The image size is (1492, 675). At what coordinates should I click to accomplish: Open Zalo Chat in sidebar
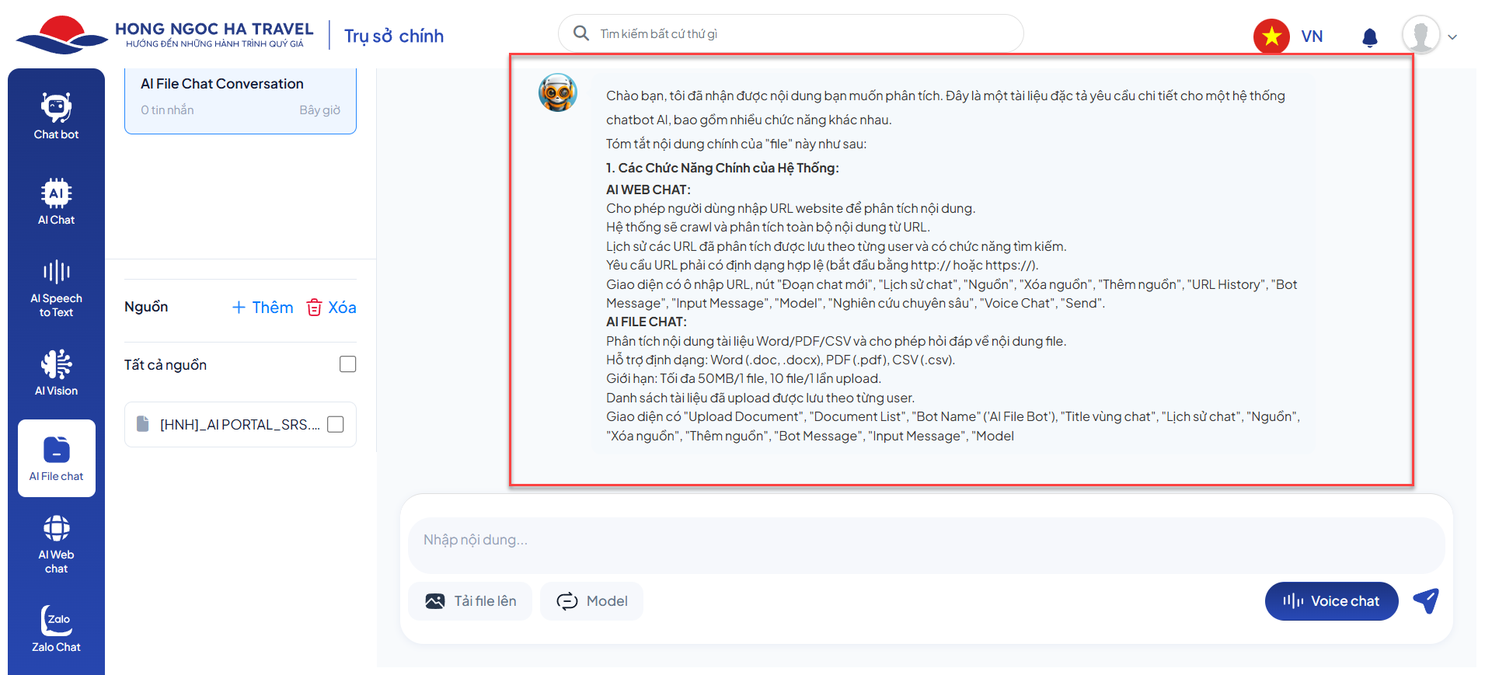pyautogui.click(x=56, y=629)
